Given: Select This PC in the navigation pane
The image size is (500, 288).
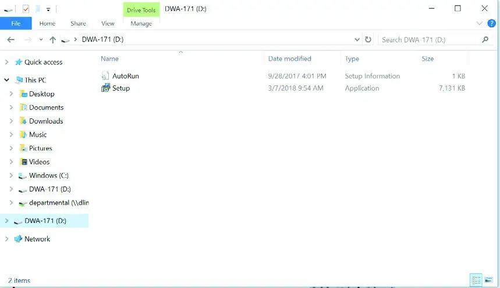Looking at the screenshot, I should (36, 80).
